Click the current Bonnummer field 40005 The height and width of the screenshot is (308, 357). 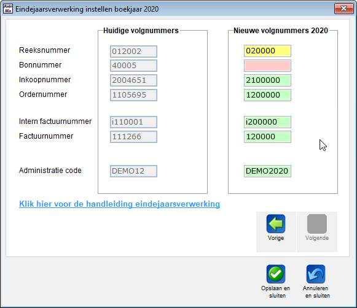coord(134,66)
